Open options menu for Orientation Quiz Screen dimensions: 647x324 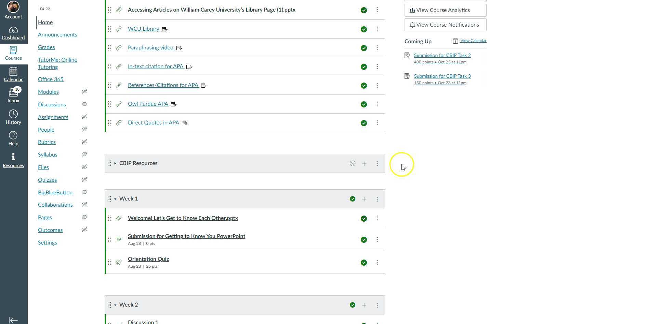(377, 262)
